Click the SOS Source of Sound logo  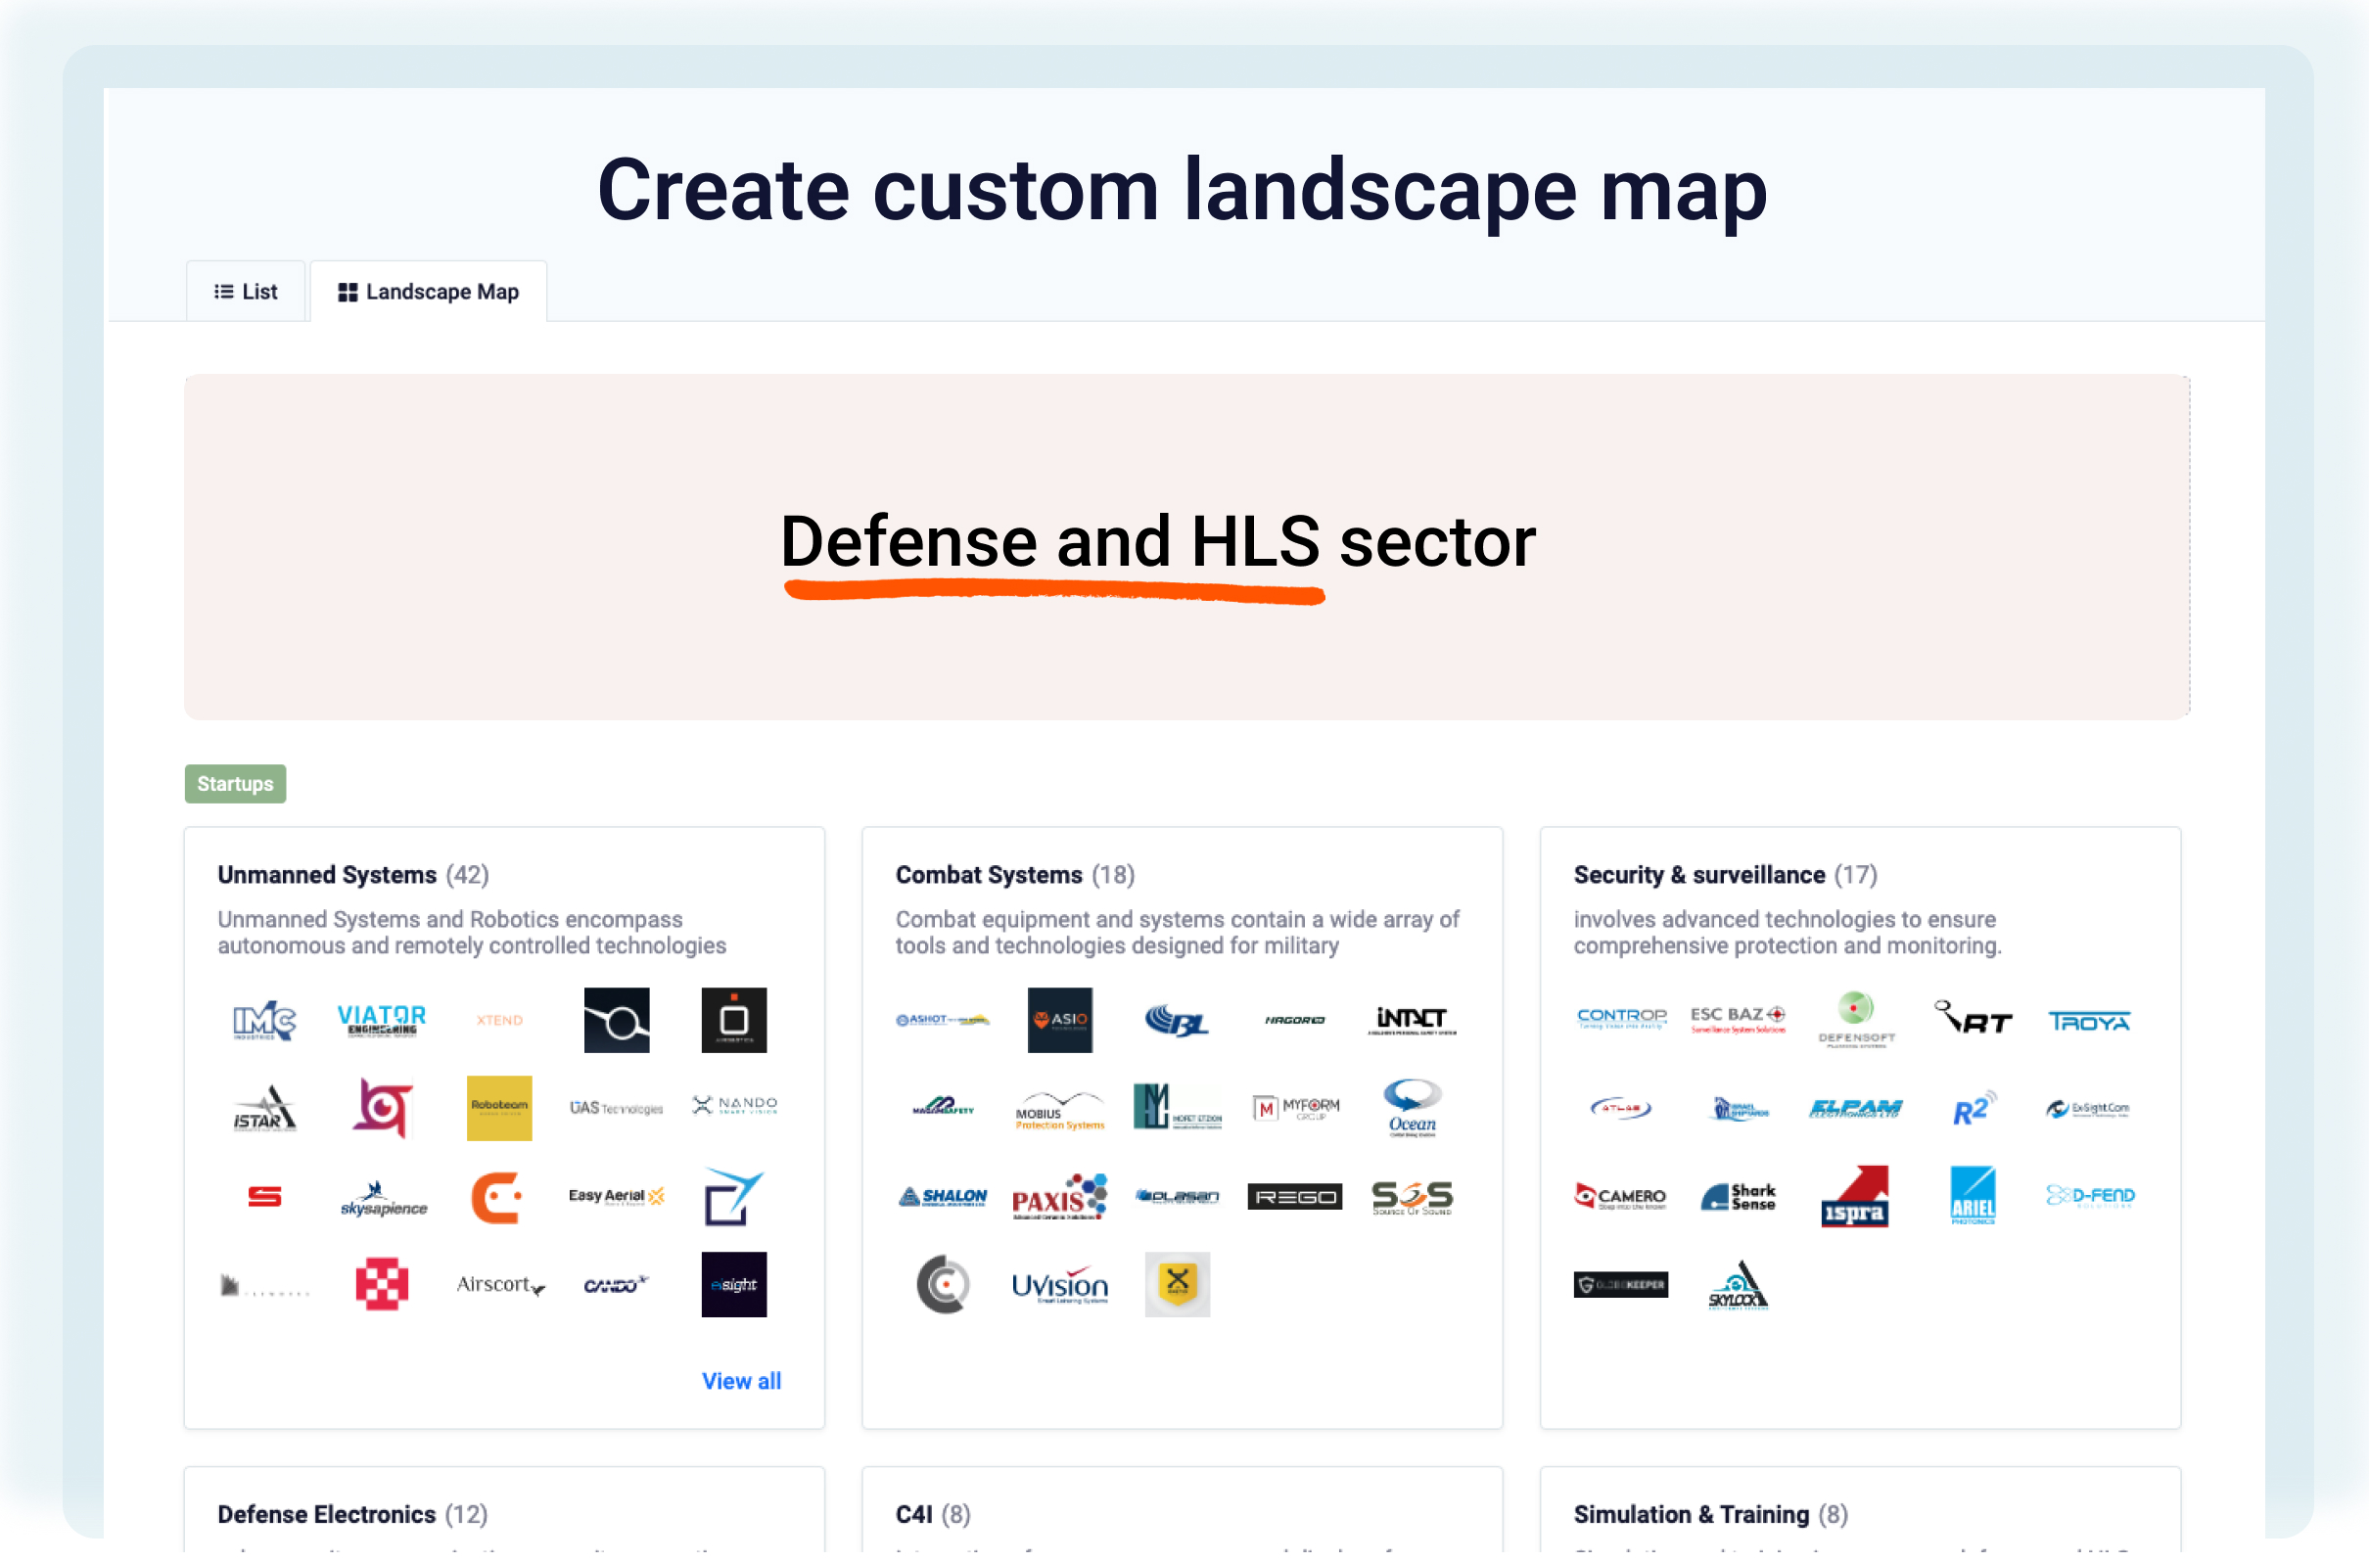click(1412, 1198)
